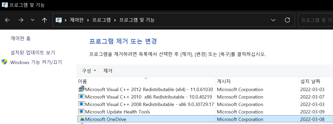Select Microsoft Visual C++ 2012 Redistributable (x64) row
The image size is (333, 124).
(x=205, y=90)
